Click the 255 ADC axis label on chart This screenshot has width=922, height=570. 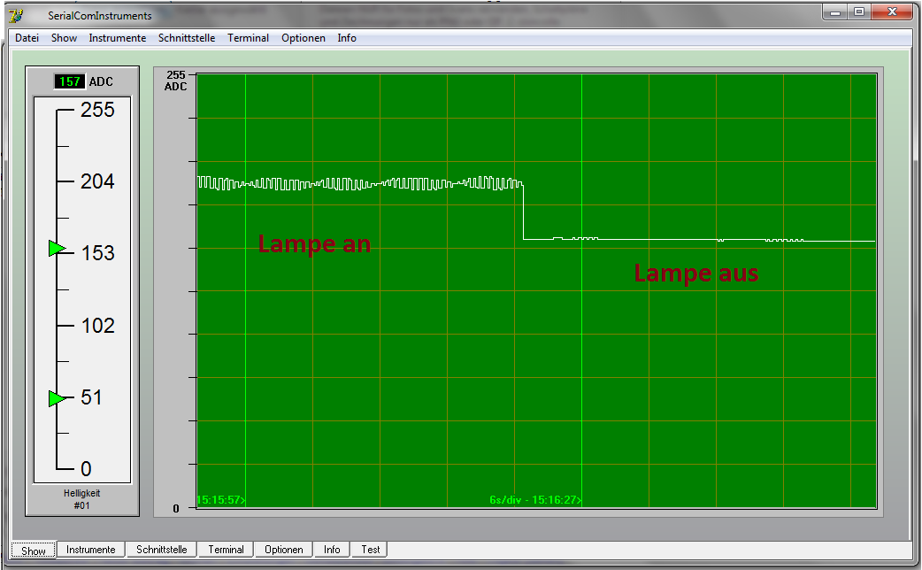pos(176,81)
